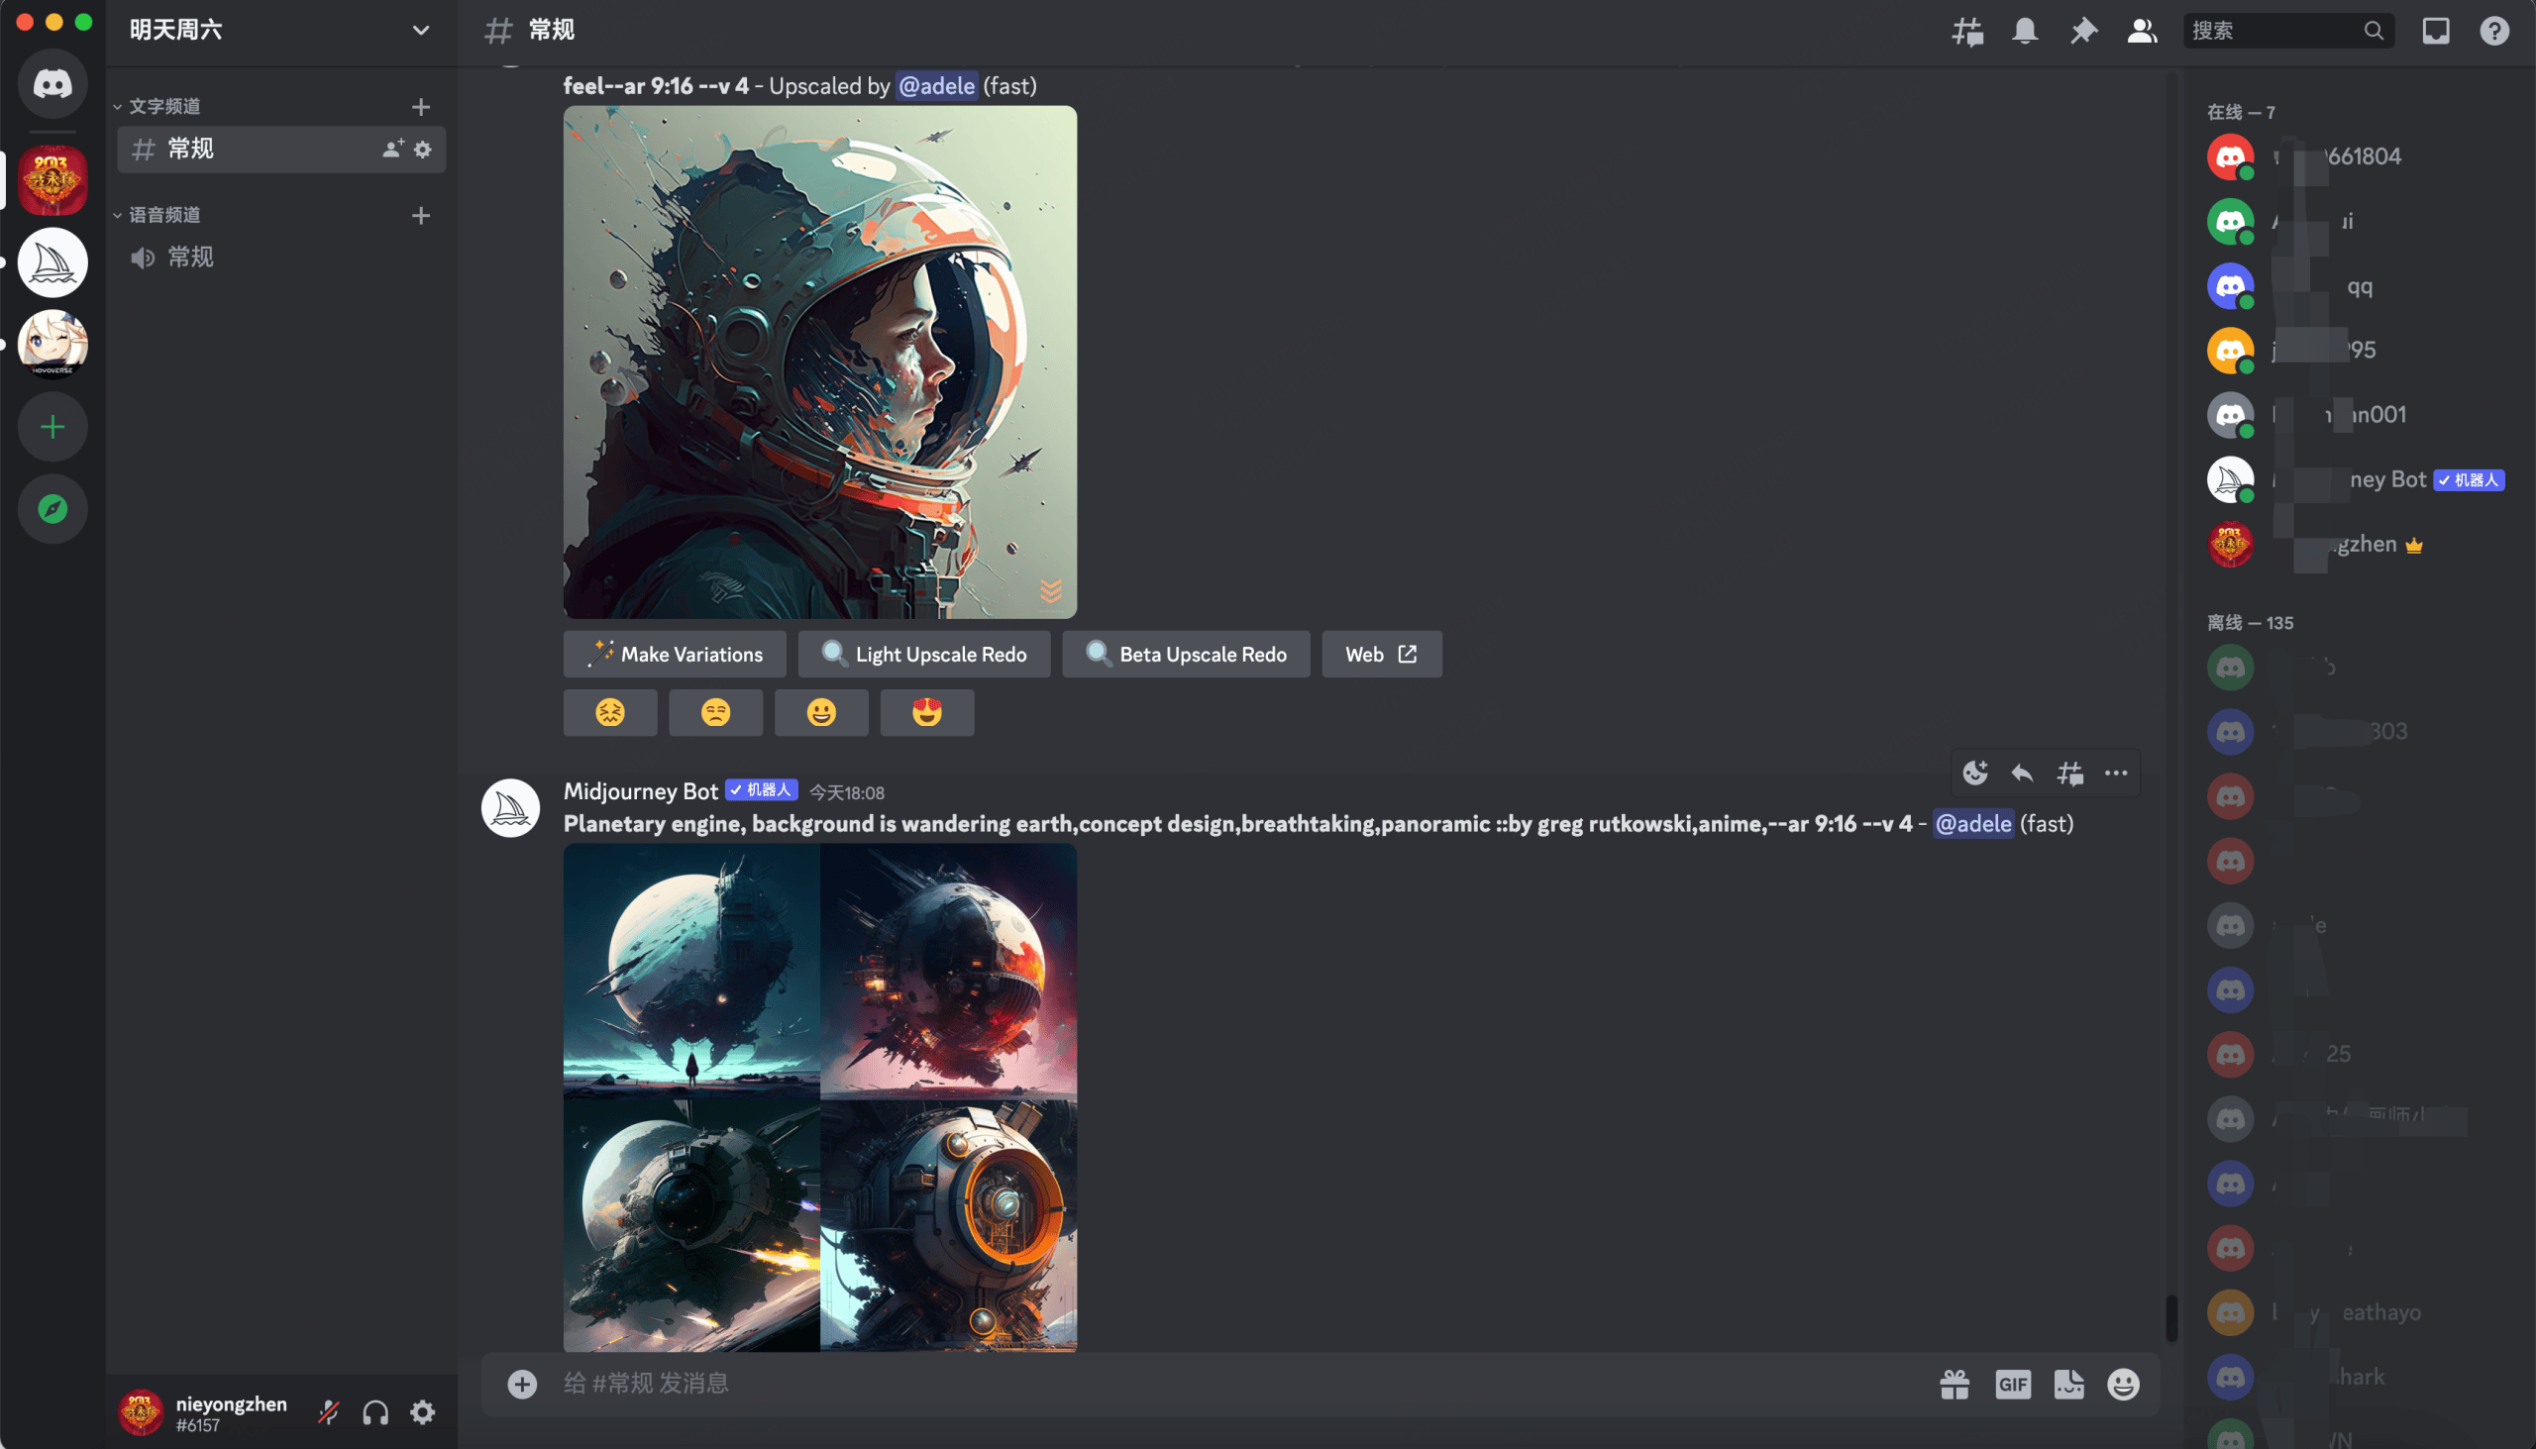2536x1449 pixels.
Task: Open Midjourney Bot avatar in chat
Action: [x=510, y=807]
